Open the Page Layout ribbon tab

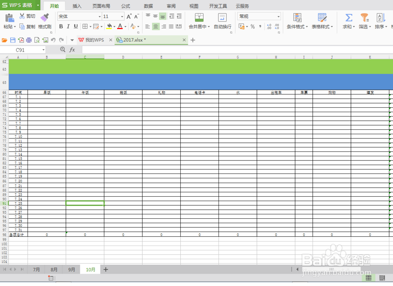point(101,6)
